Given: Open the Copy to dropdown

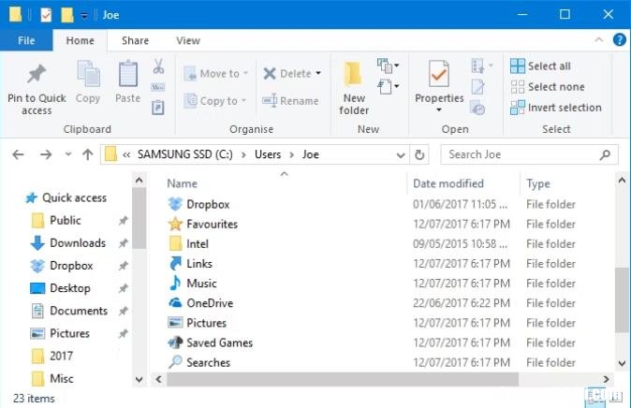Looking at the screenshot, I should [214, 100].
